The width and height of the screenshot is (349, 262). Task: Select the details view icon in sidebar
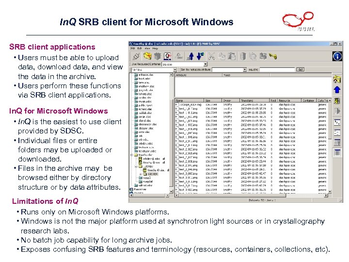pos(337,153)
